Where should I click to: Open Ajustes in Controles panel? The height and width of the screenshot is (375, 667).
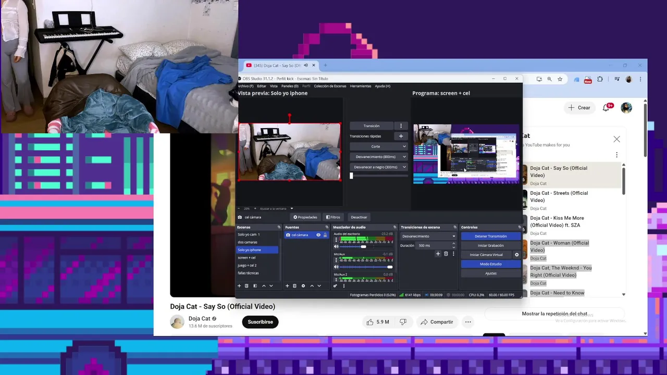490,273
